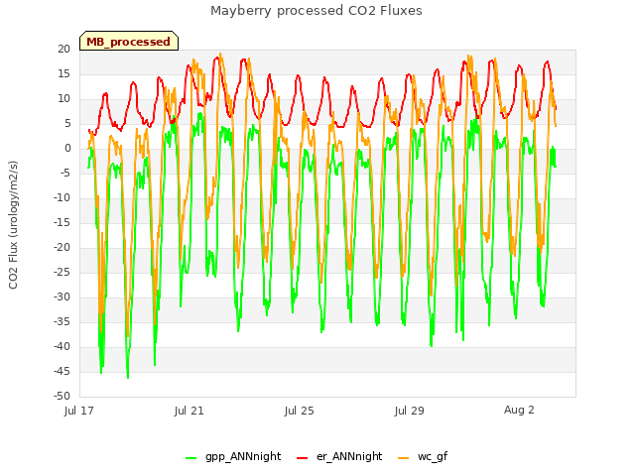Click the y-axis value -25
Viewport: 635px width, 476px height.
click(63, 272)
